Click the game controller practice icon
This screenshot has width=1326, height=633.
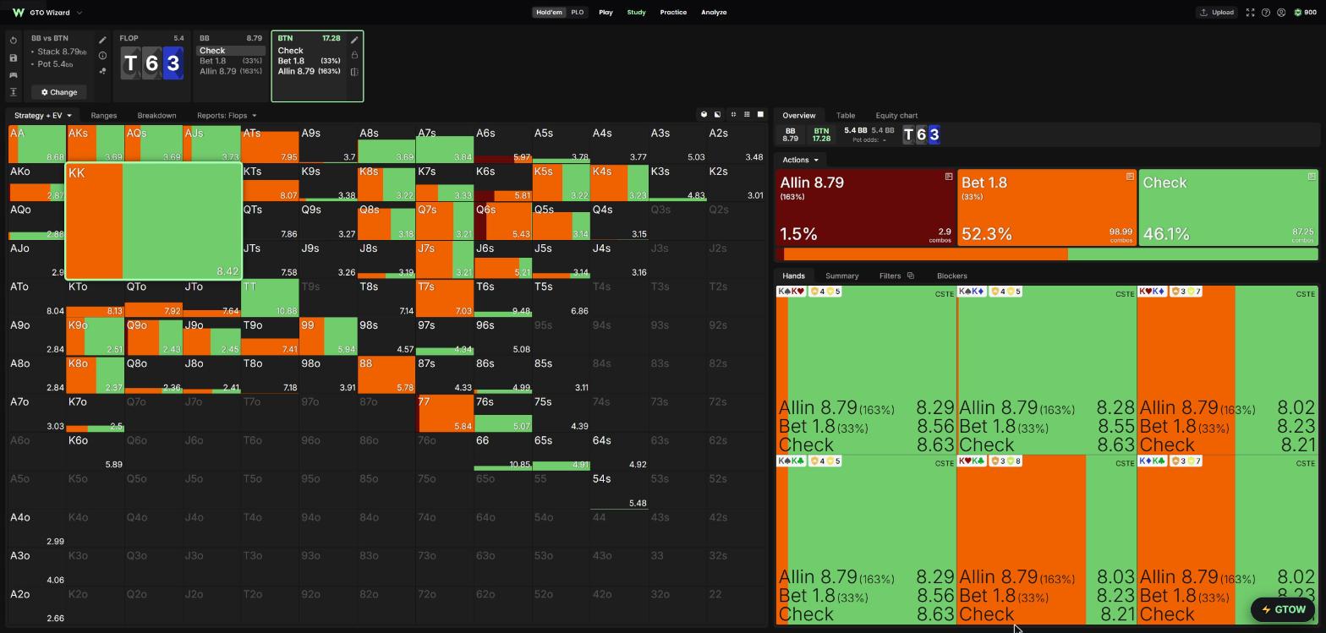click(14, 75)
